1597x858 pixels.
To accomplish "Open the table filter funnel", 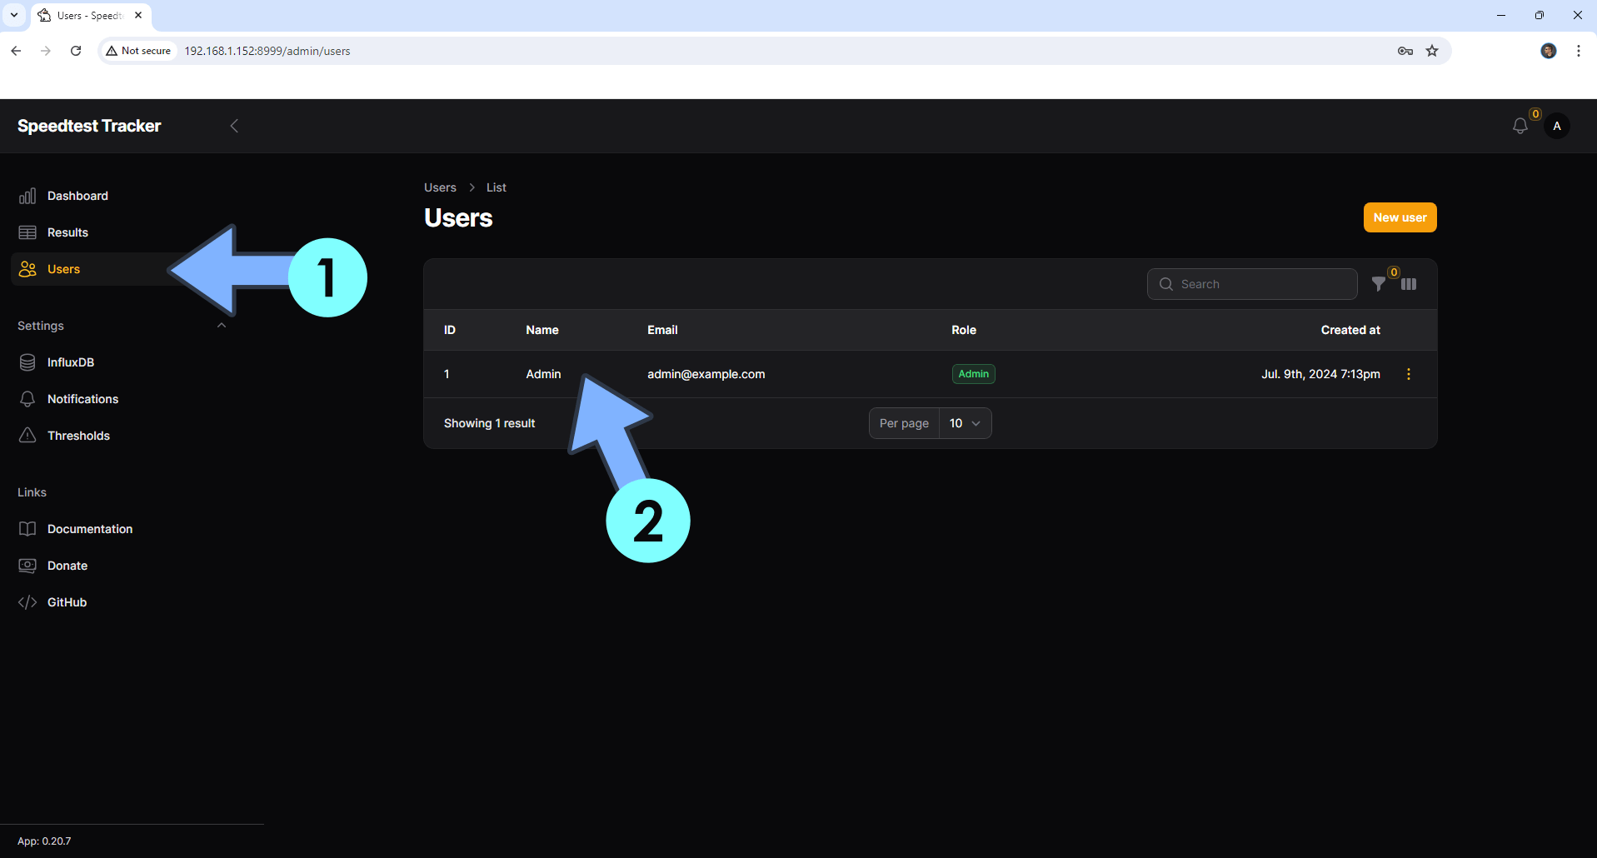I will tap(1379, 284).
